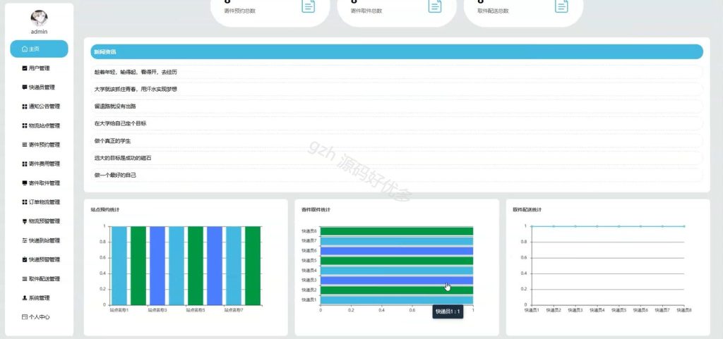The image size is (723, 339).
Task: Click 快递员2 label under the line chart
Action: coord(554,311)
